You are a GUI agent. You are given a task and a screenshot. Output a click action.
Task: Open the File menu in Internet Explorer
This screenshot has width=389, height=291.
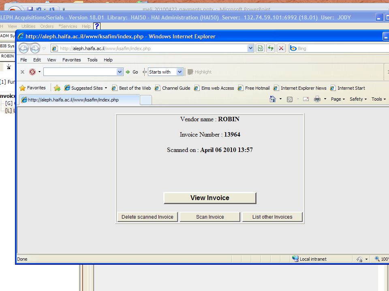[x=24, y=60]
